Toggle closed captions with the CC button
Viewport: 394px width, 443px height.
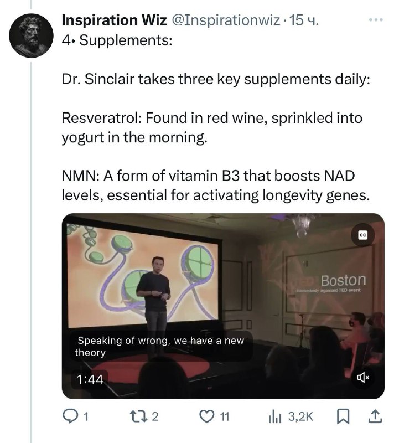pyautogui.click(x=362, y=235)
